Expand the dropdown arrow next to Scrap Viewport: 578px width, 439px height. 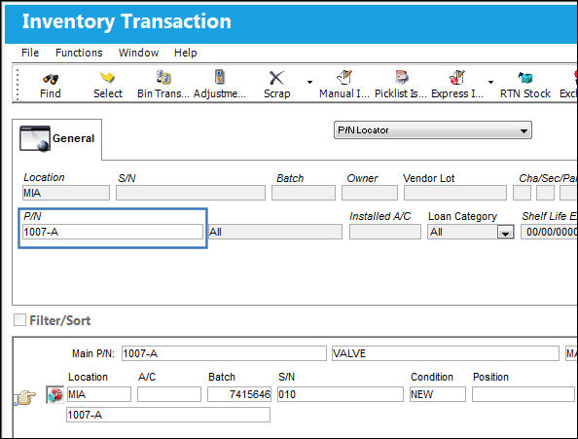(310, 82)
